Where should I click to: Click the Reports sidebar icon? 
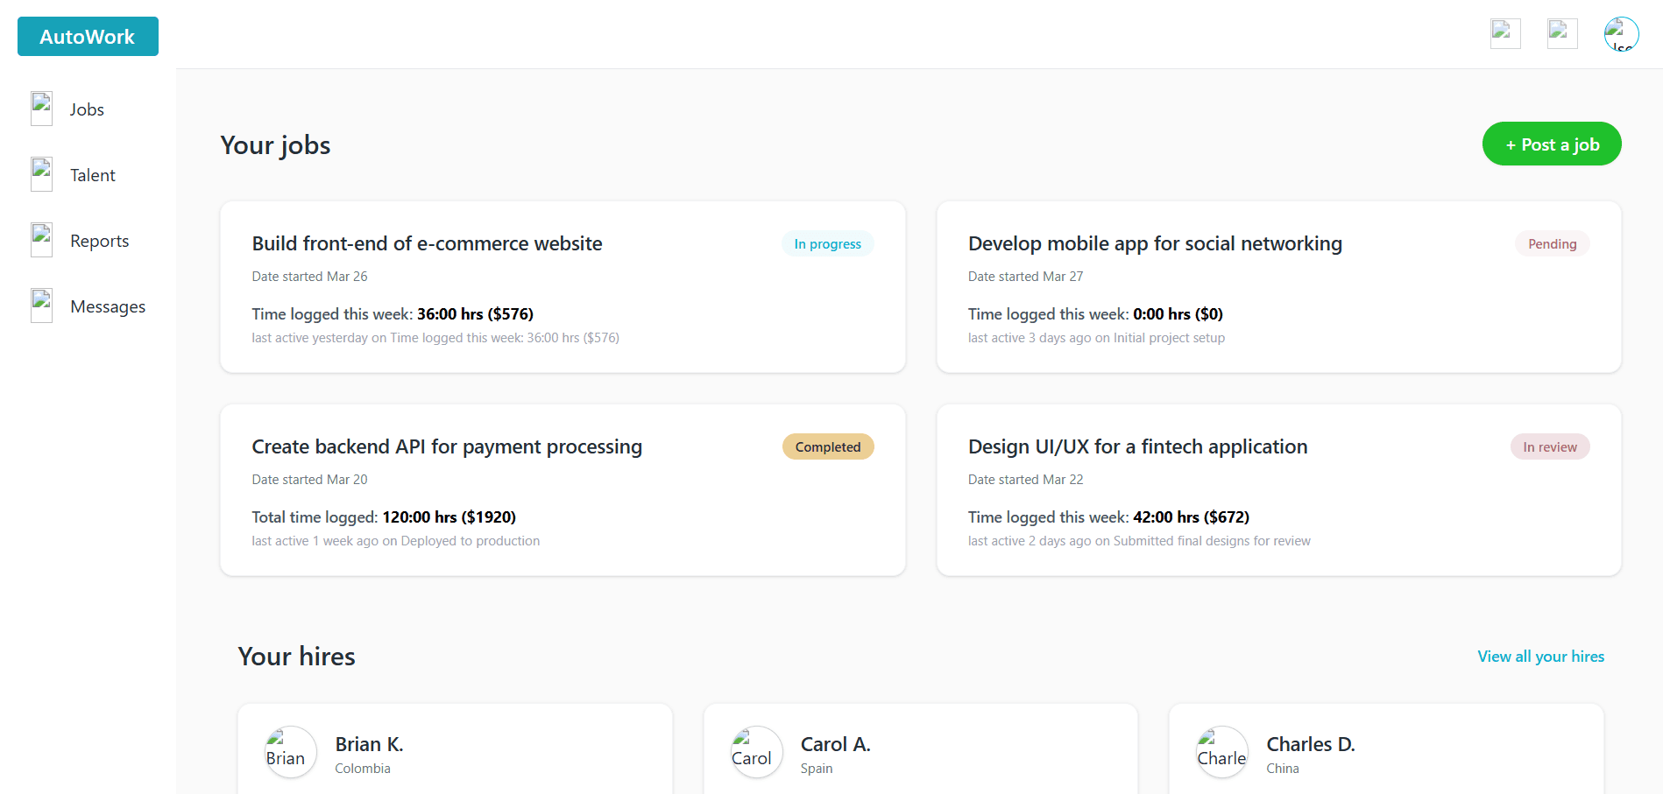[41, 240]
